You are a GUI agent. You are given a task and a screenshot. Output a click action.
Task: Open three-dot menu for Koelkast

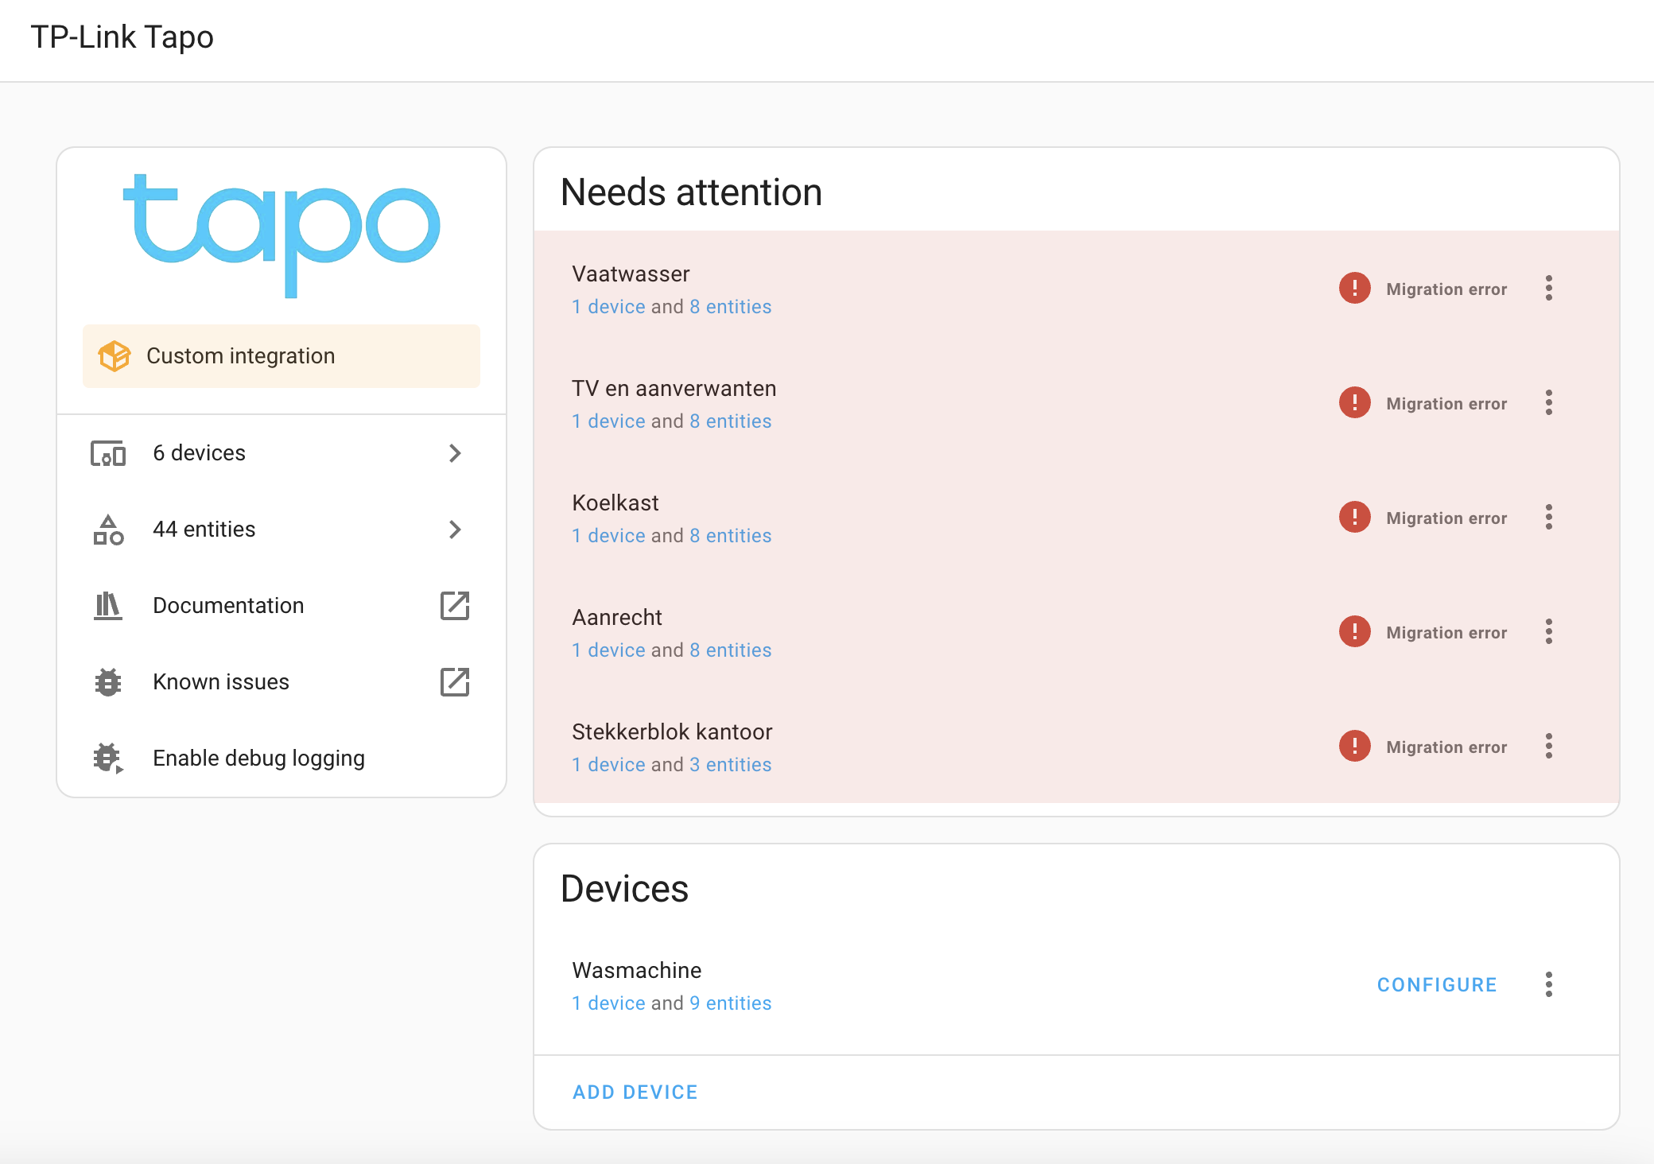1548,518
